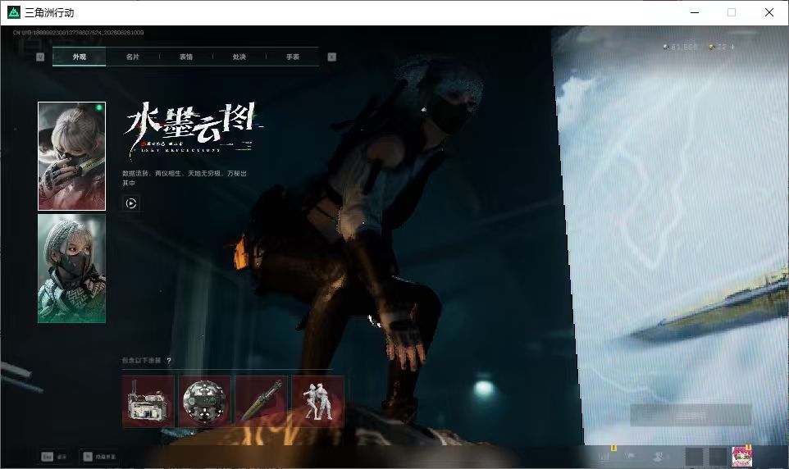
Task: Click the previous-tab Q key icon
Action: (41, 57)
